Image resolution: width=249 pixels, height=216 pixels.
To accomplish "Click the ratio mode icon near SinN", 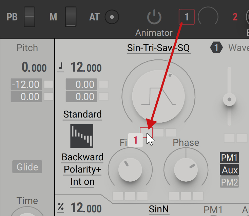I will coord(61,208).
